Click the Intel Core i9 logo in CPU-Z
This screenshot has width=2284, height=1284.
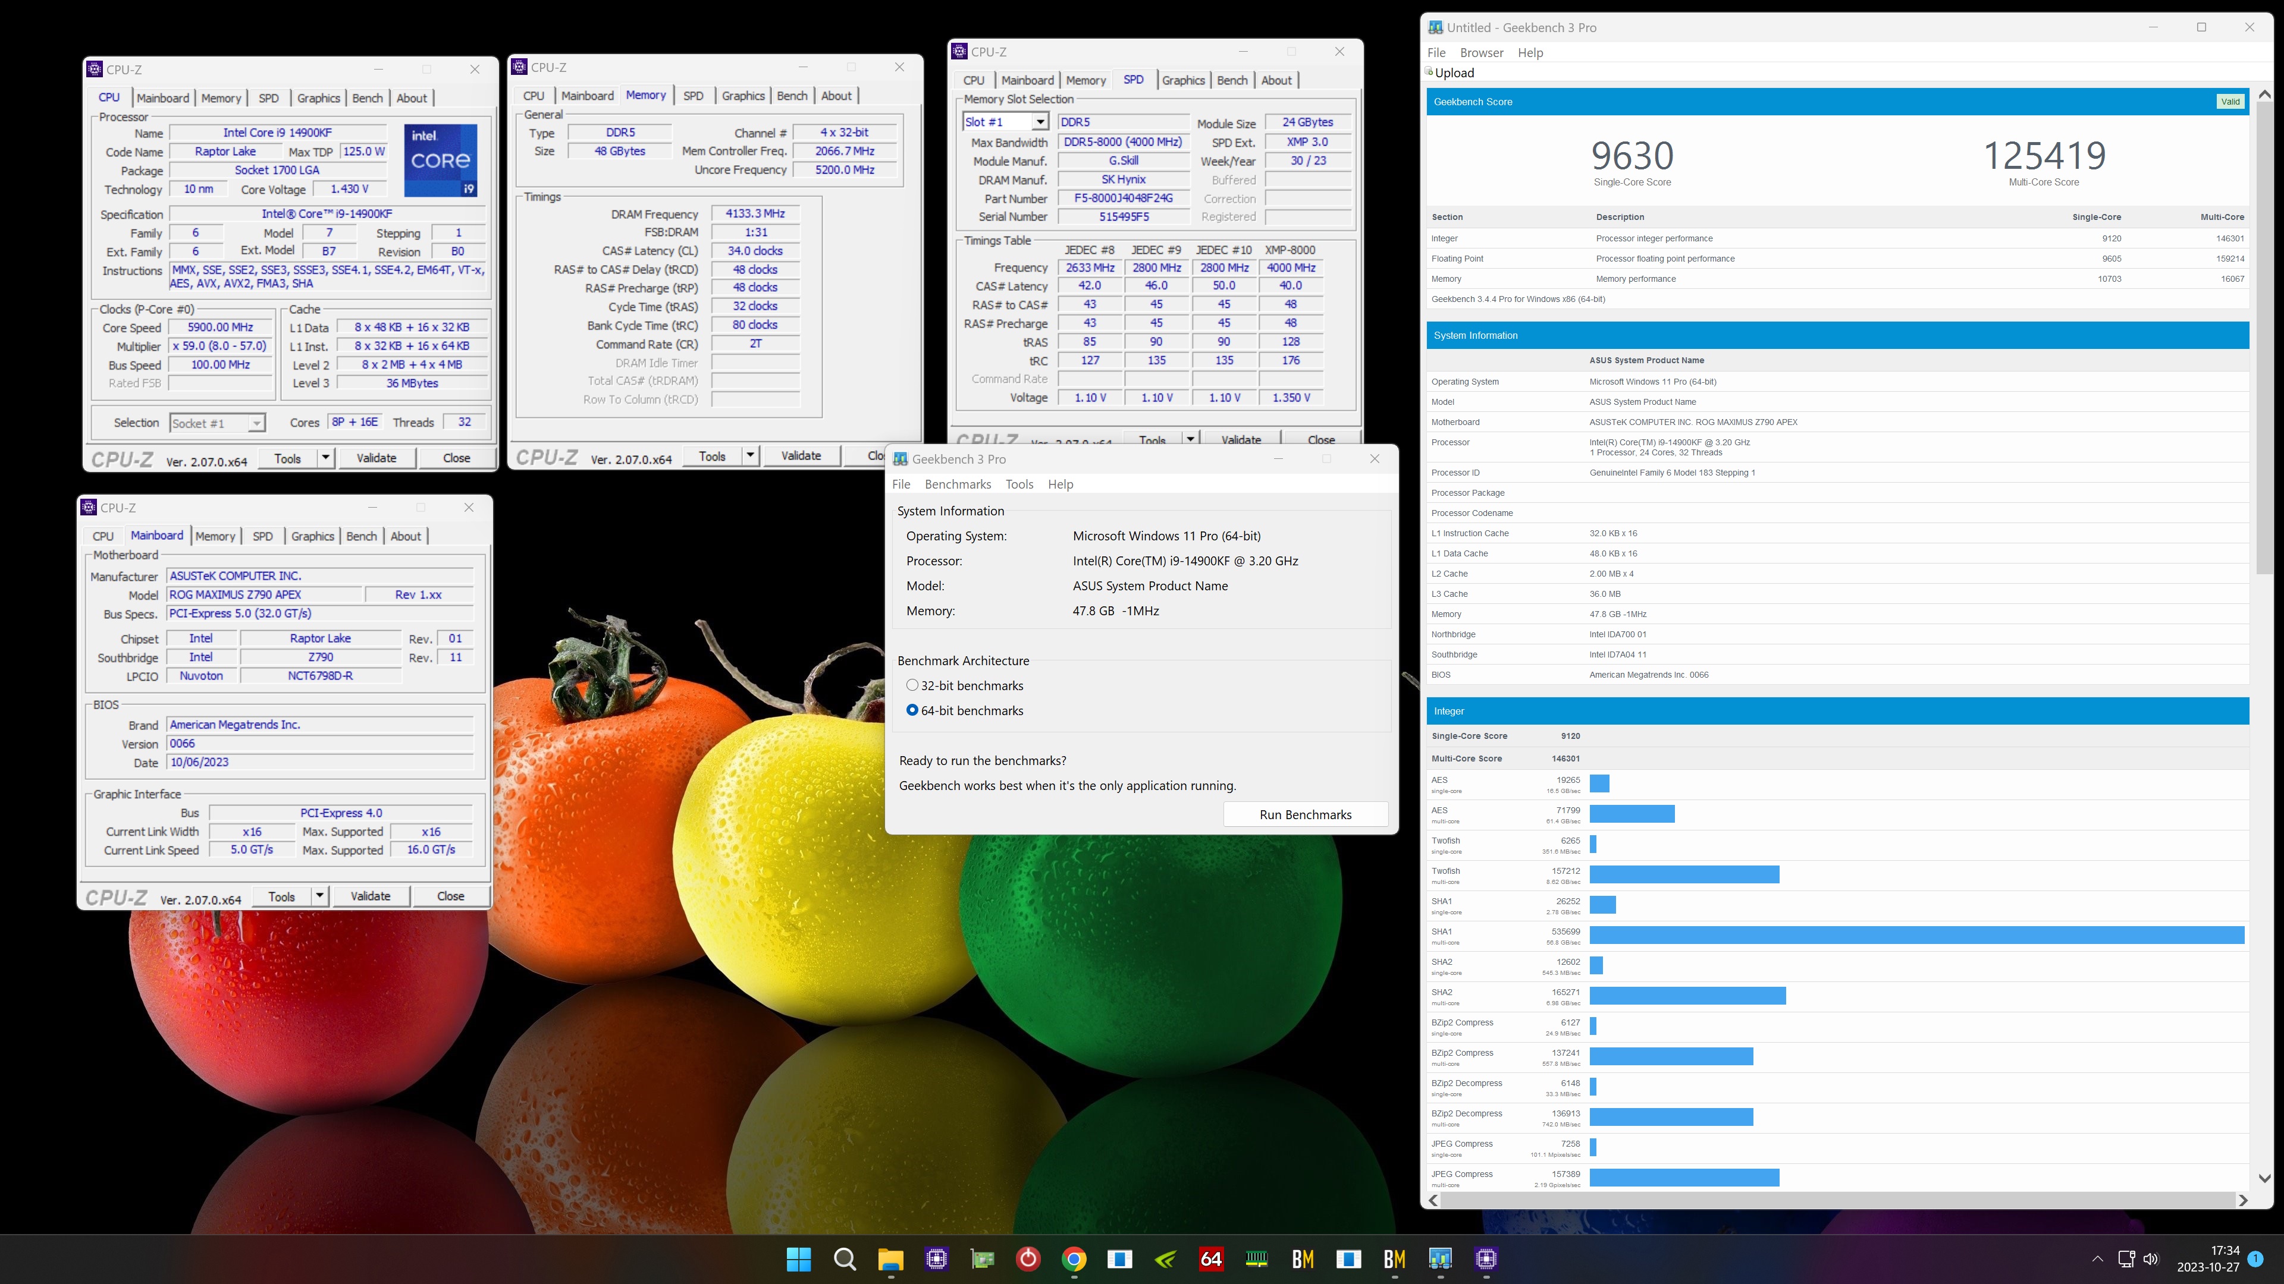tap(441, 160)
